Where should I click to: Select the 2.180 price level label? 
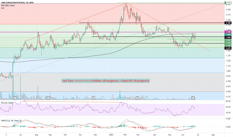tap(228, 23)
